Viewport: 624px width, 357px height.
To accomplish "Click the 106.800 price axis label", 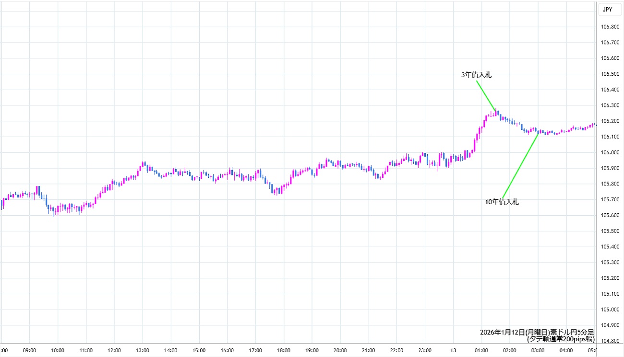I will tap(609, 27).
